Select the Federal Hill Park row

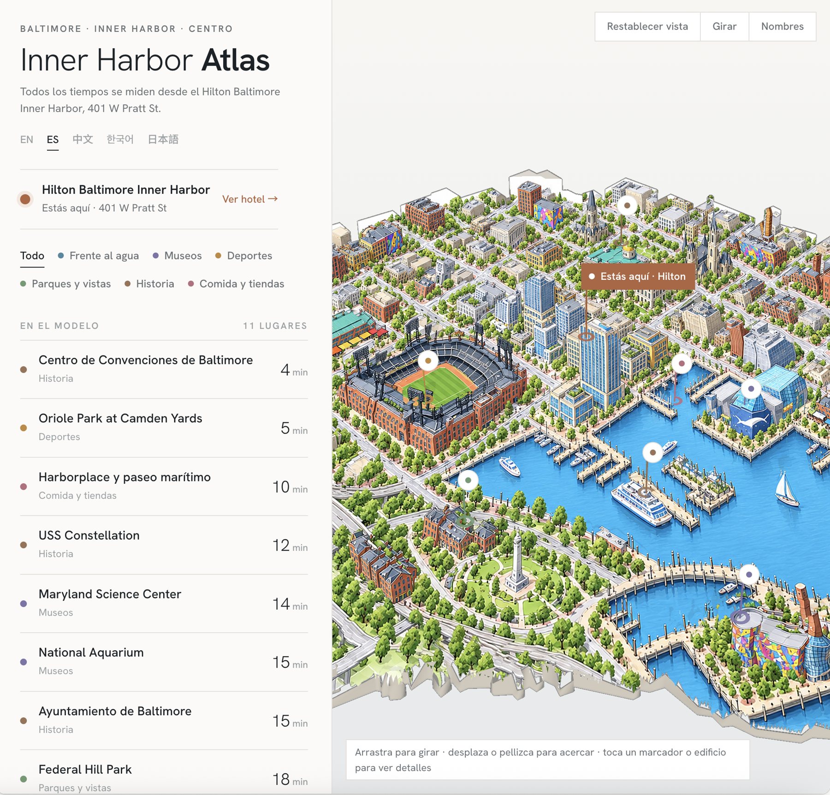(164, 772)
